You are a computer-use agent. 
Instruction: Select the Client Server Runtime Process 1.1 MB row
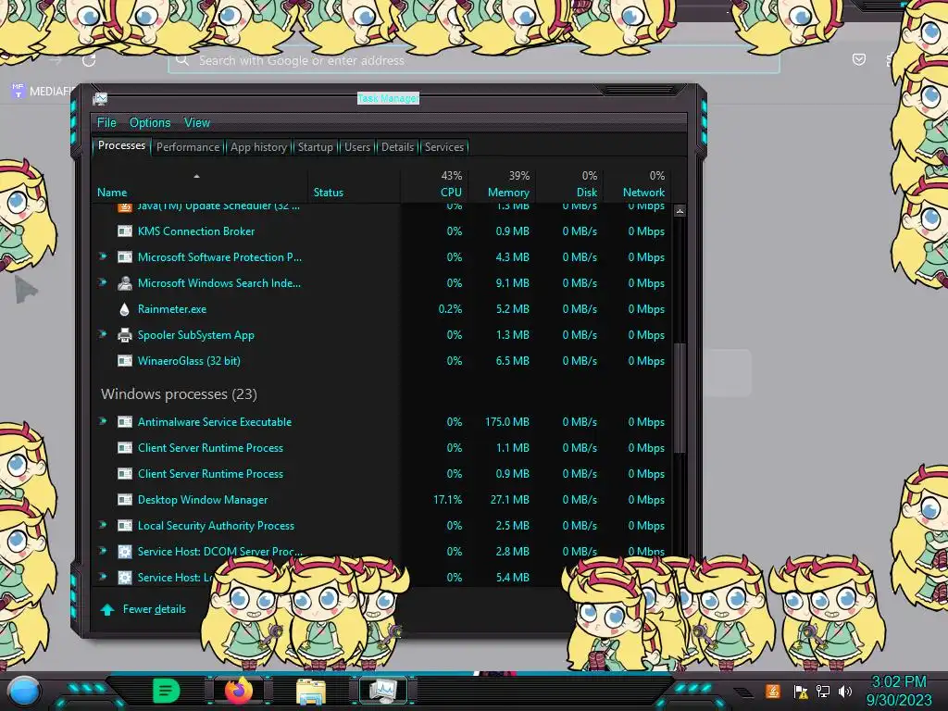[382, 448]
